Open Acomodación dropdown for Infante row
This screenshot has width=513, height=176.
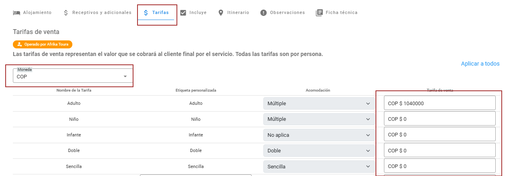click(x=319, y=135)
